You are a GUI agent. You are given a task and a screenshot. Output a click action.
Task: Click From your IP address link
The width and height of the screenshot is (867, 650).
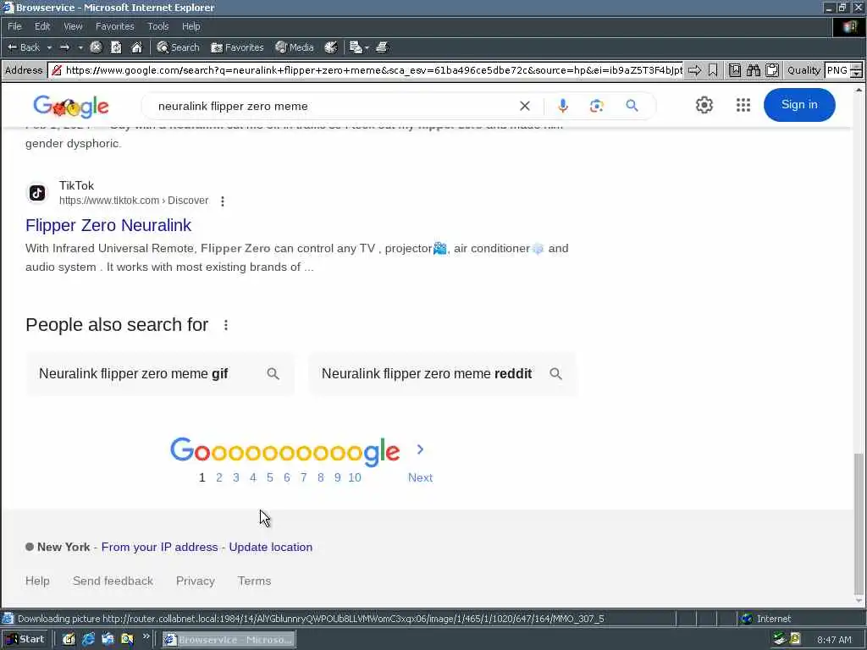tap(160, 548)
